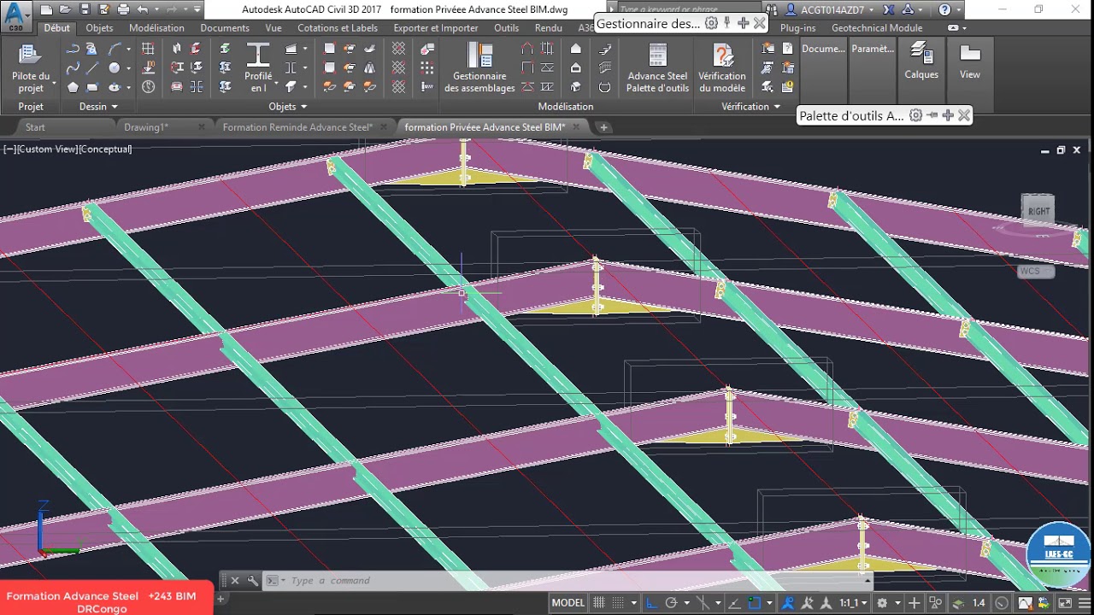Open the AutoCAD C3D application menu
This screenshot has width=1094, height=615.
pos(15,15)
